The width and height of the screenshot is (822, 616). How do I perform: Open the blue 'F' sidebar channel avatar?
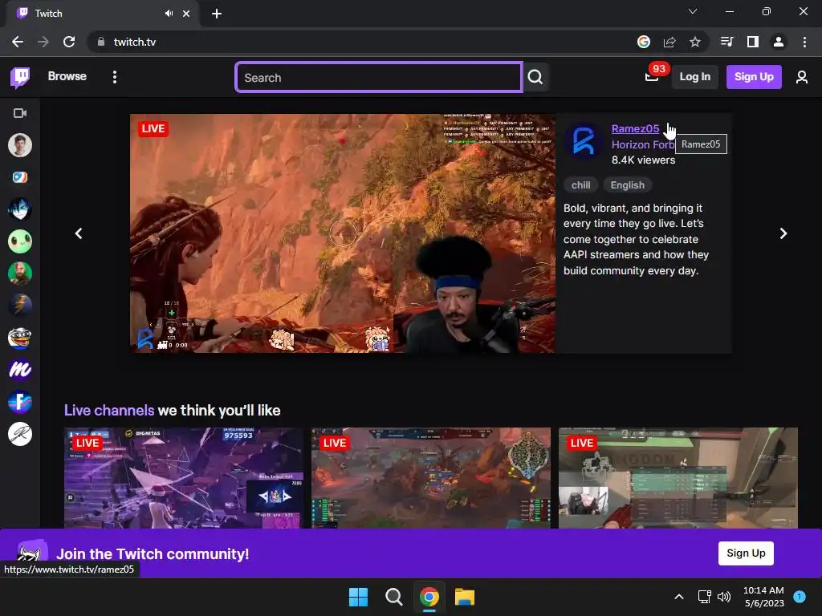20,402
